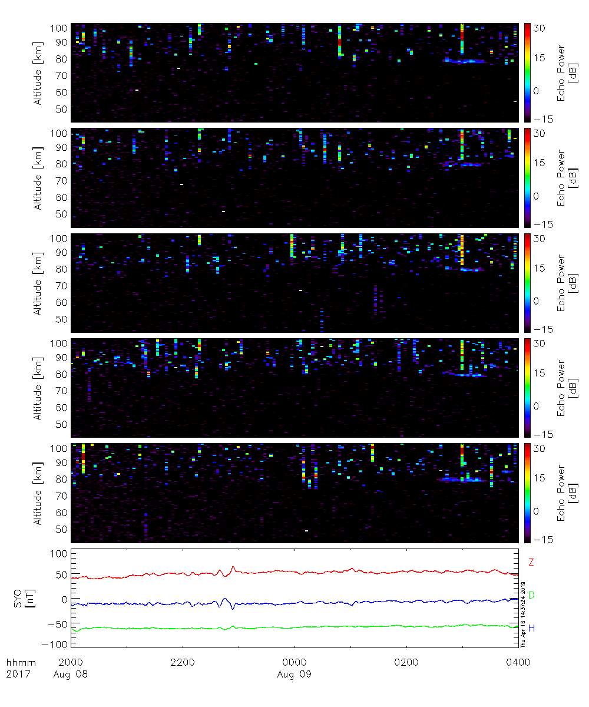The image size is (589, 707).
Task: Select the green D legend label
Action: pyautogui.click(x=531, y=595)
